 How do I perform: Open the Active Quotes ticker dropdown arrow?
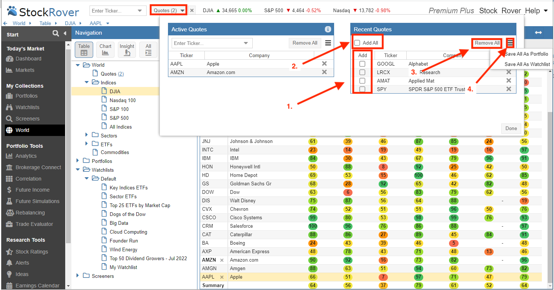point(246,43)
